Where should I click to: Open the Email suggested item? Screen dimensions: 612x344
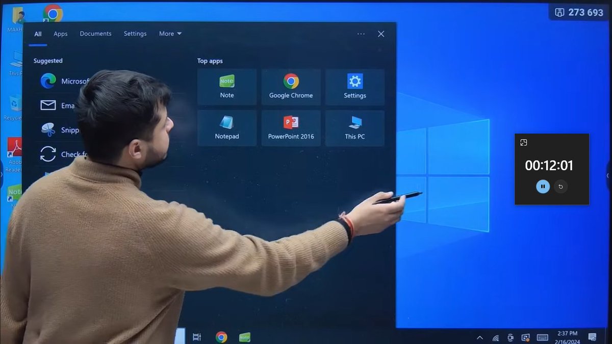coord(57,105)
